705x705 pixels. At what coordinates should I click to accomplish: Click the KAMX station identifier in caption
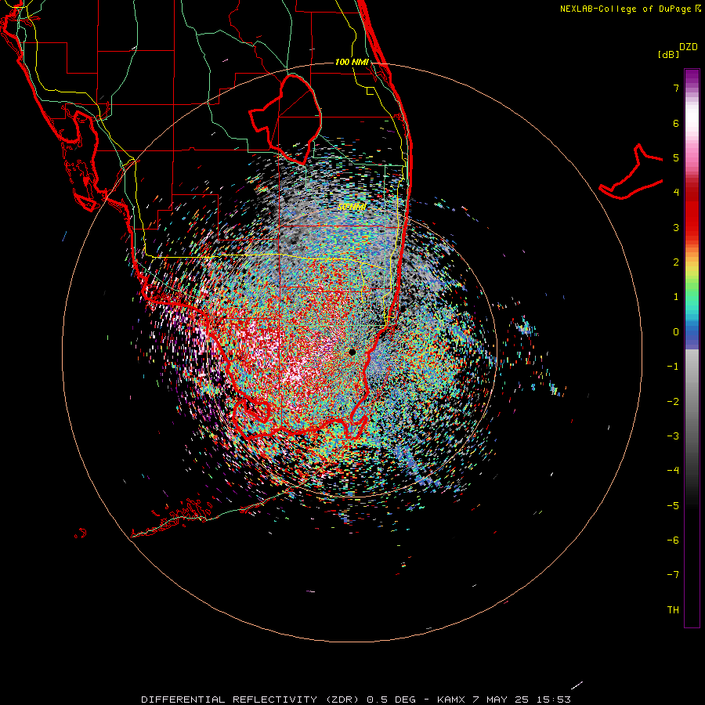coord(452,700)
